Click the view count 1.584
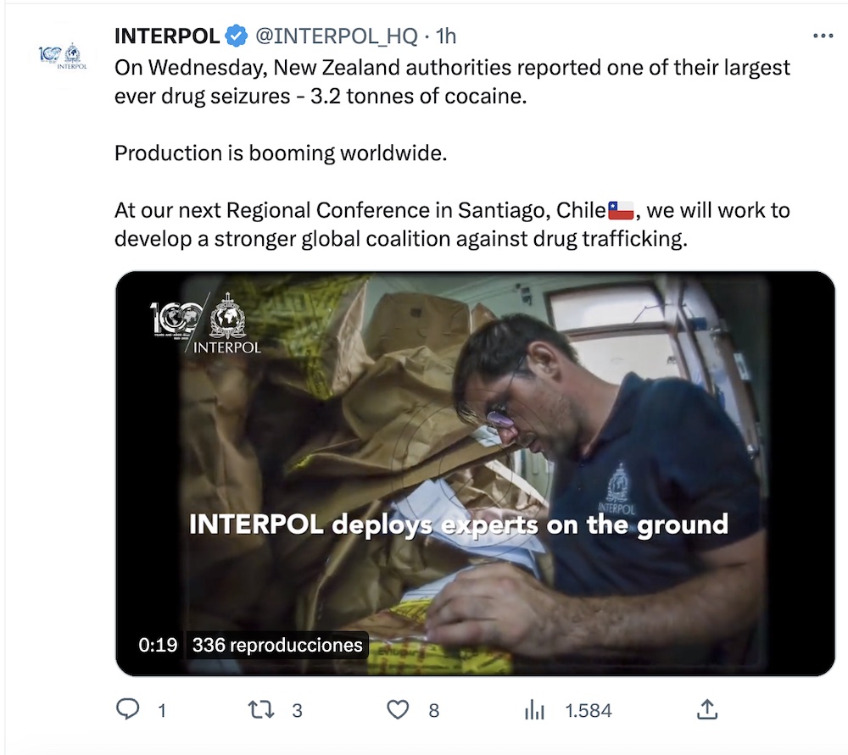 tap(589, 710)
